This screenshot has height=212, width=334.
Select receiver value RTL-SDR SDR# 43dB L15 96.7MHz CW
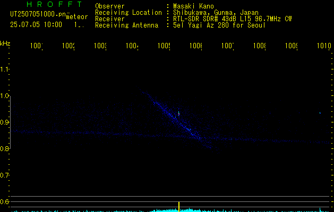[233, 19]
